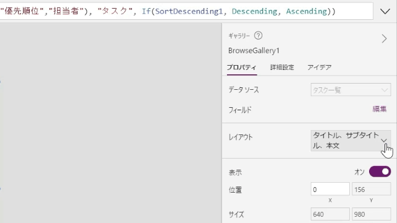Click the Y position field showing 156
This screenshot has height=223, width=397.
(371, 189)
